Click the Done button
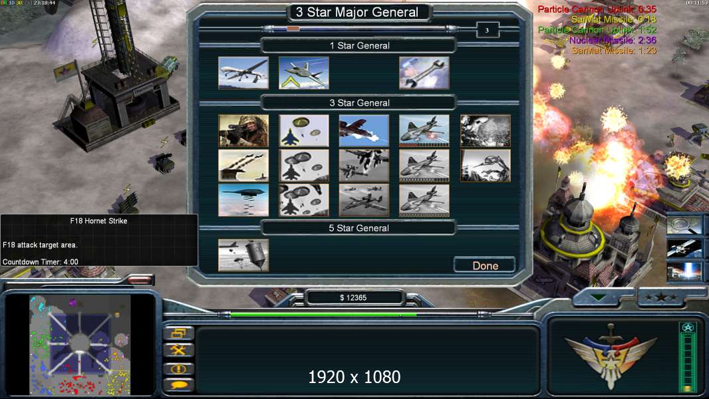709x399 pixels. coord(485,265)
